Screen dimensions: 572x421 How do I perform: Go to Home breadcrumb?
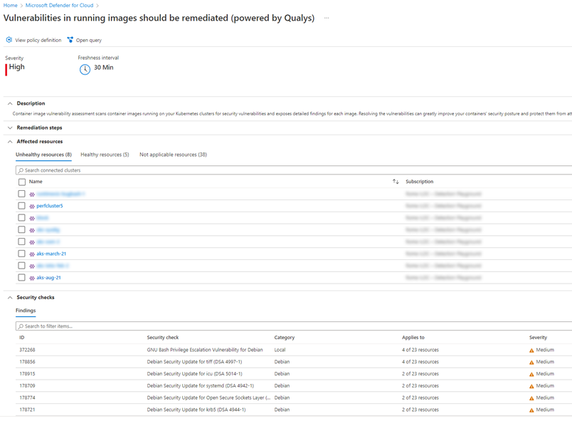click(x=10, y=5)
